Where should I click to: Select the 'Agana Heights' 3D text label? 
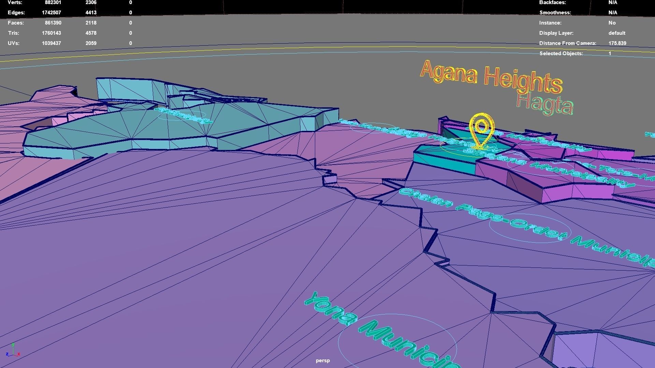tap(491, 76)
